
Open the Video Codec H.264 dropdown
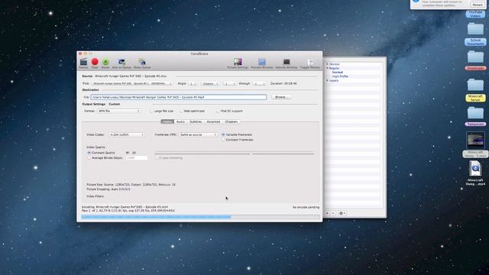(126, 134)
